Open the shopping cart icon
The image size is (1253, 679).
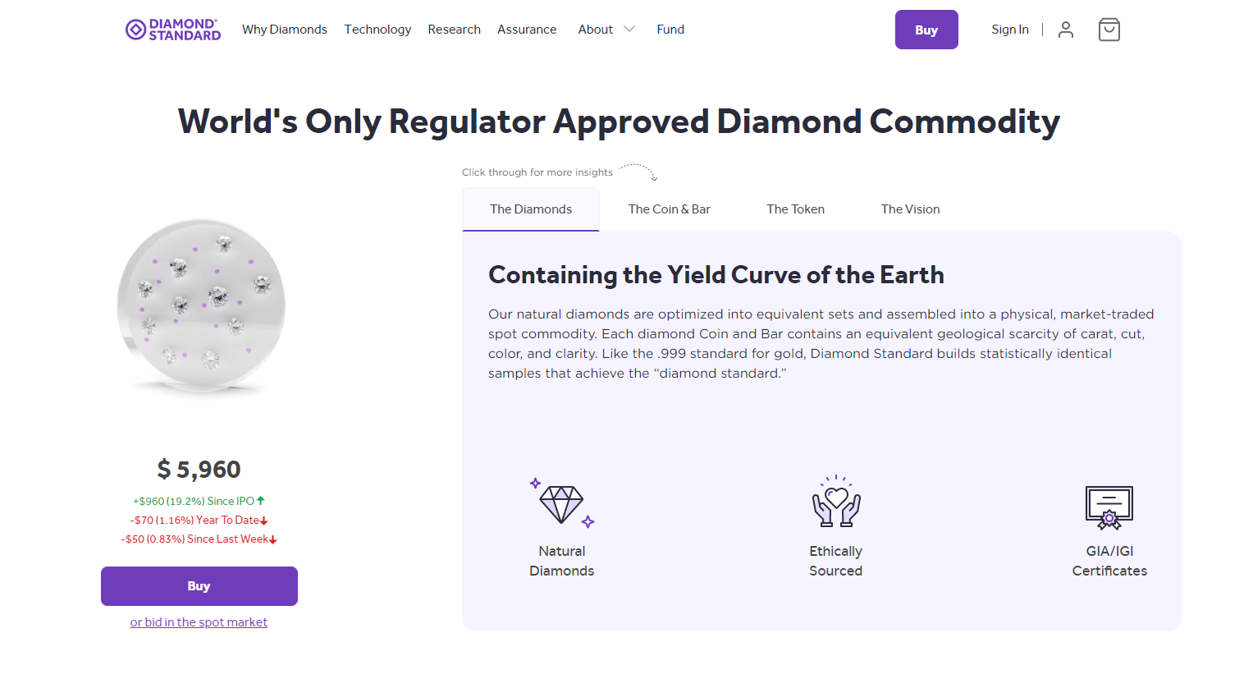click(x=1109, y=30)
